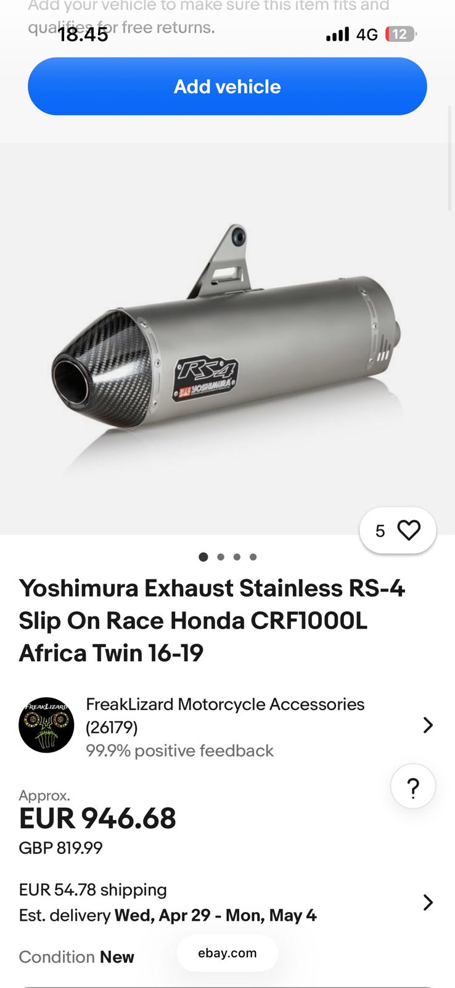Tap the cellular signal bars icon

[x=337, y=34]
